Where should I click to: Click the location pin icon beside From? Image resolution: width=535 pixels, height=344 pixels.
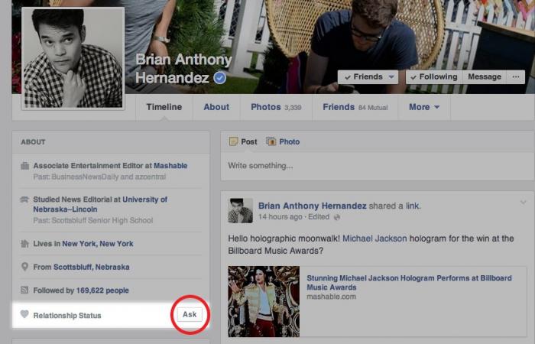click(x=25, y=268)
